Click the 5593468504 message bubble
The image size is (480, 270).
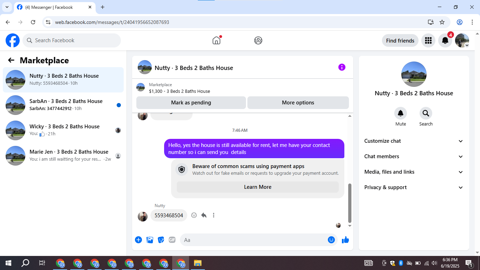coord(169,216)
